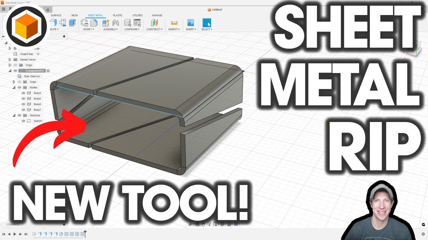Step to the previous timeline feature
This screenshot has height=240, width=428.
click(9, 234)
